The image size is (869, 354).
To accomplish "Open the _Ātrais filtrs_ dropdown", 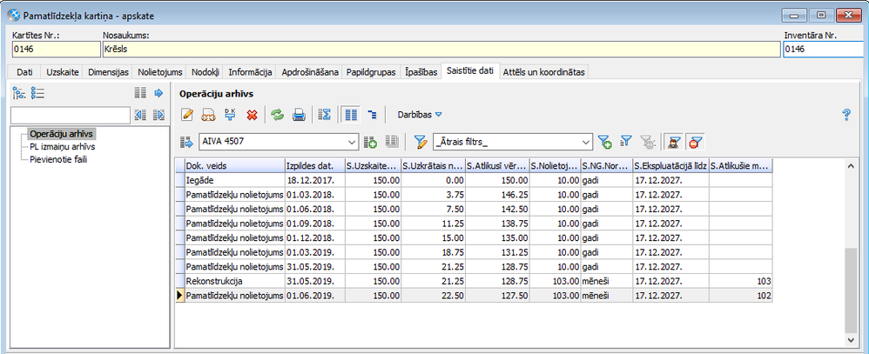I will point(587,142).
